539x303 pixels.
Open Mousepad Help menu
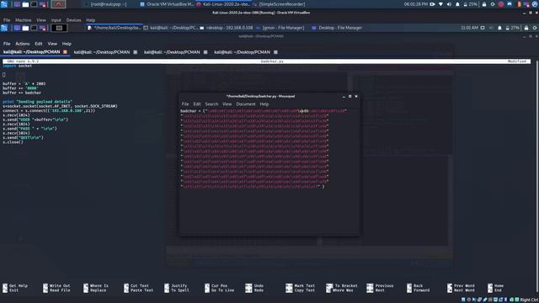point(264,104)
